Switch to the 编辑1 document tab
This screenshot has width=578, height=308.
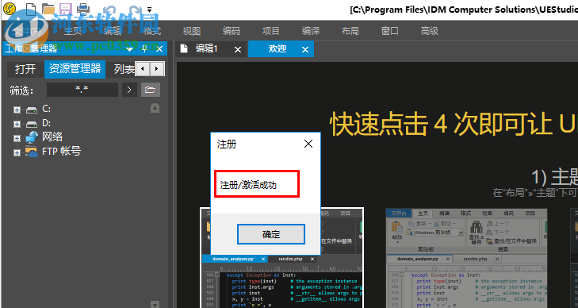pyautogui.click(x=207, y=48)
